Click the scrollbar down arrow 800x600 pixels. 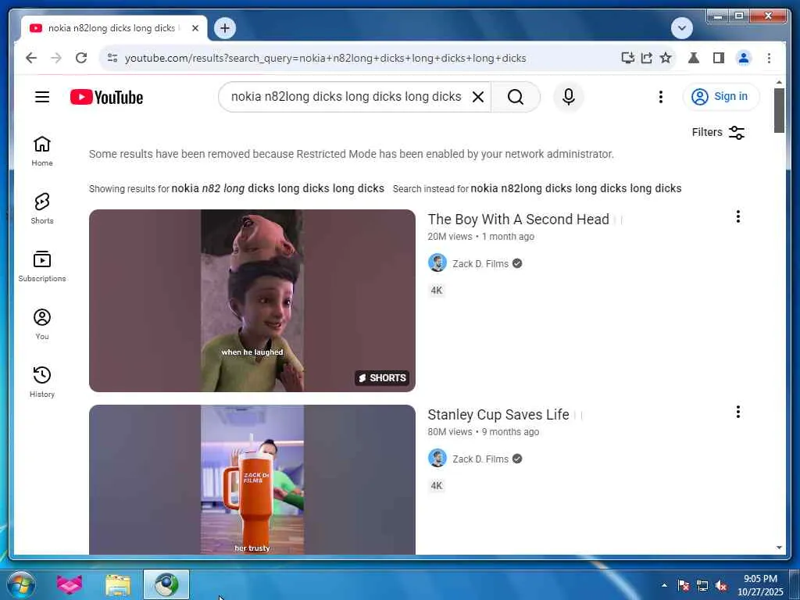(779, 548)
